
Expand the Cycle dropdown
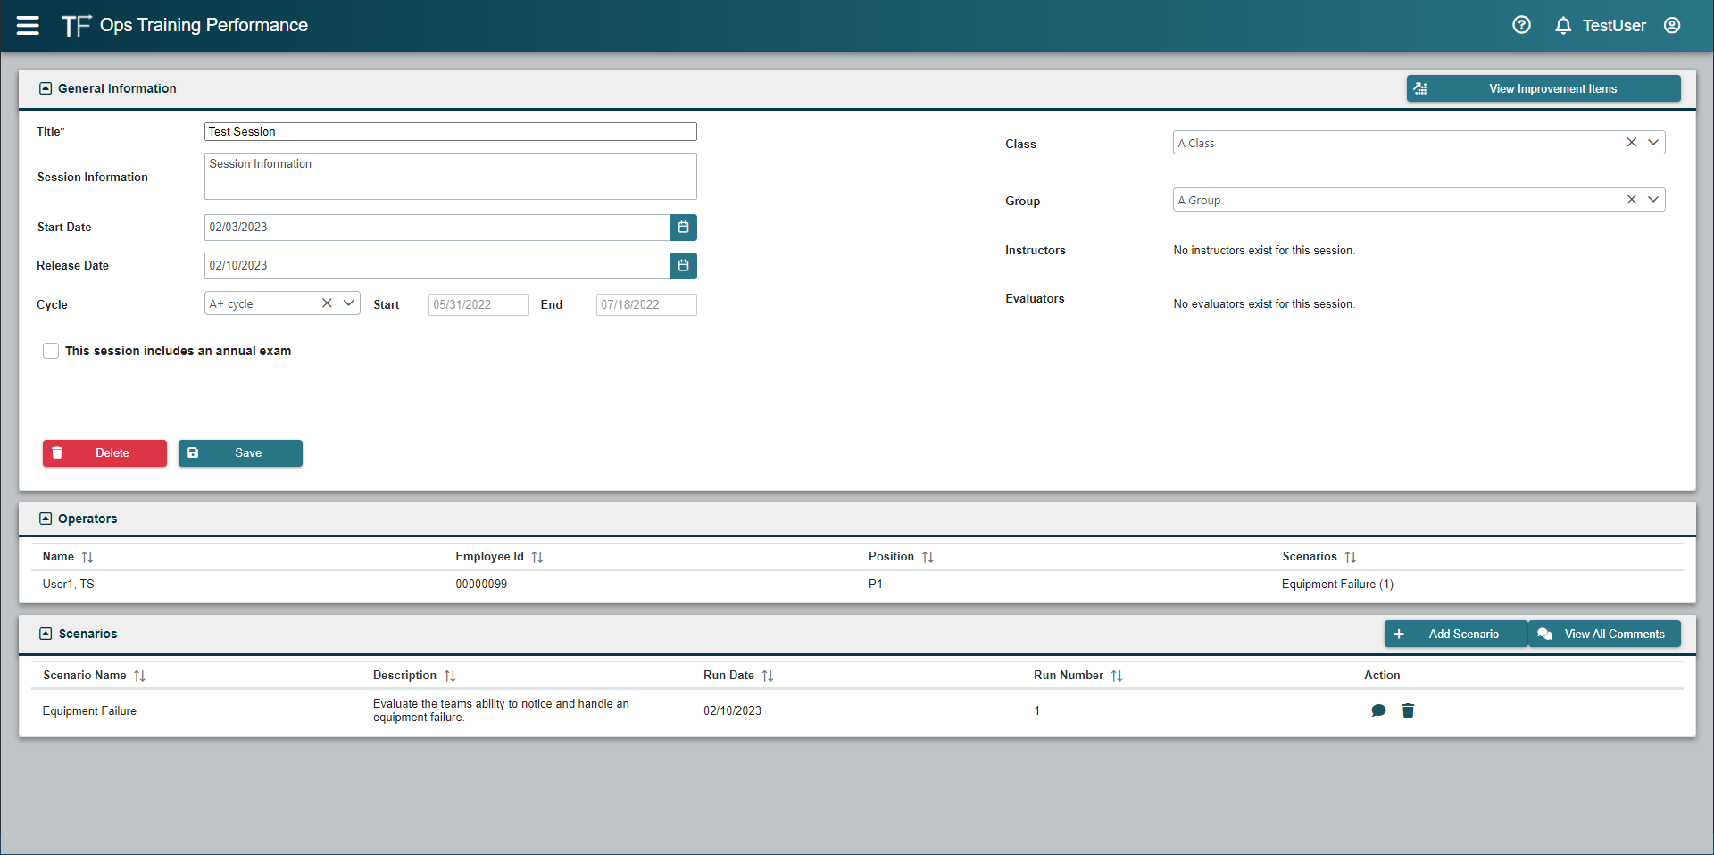348,303
